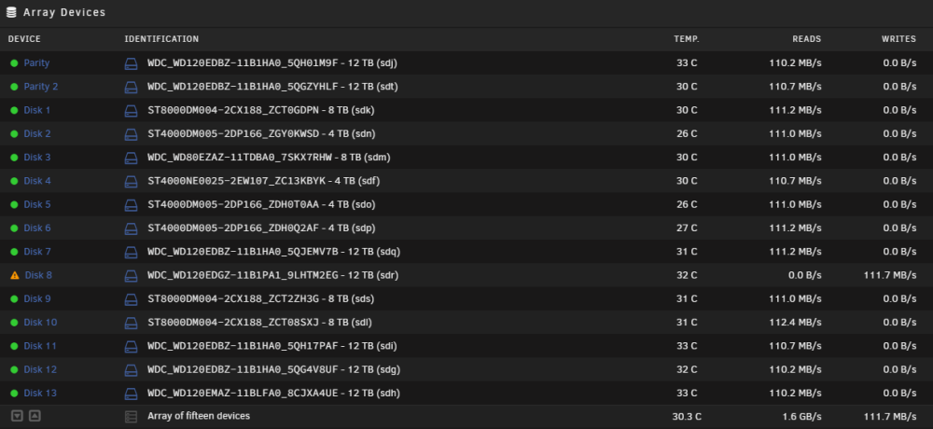
Task: Click the Temp. column header
Action: [x=687, y=39]
